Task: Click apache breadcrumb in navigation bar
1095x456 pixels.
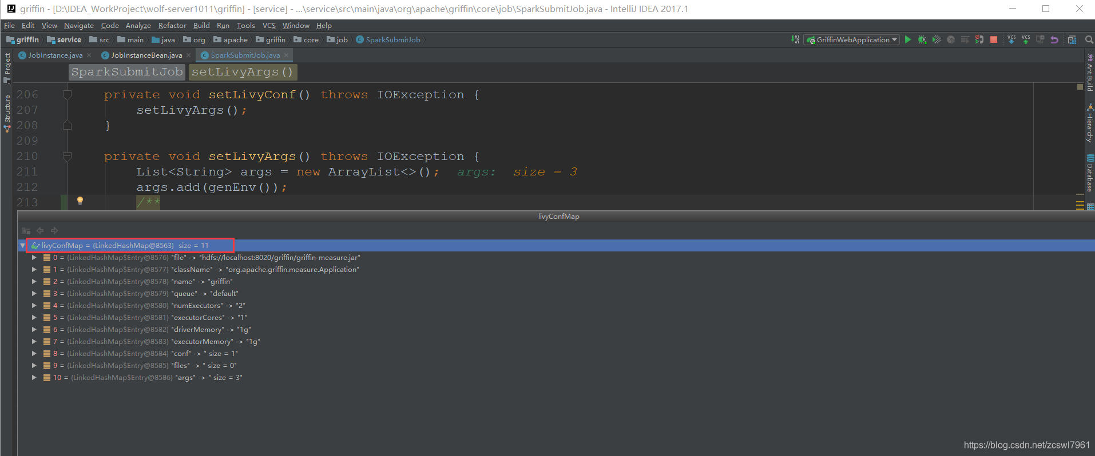Action: click(231, 40)
